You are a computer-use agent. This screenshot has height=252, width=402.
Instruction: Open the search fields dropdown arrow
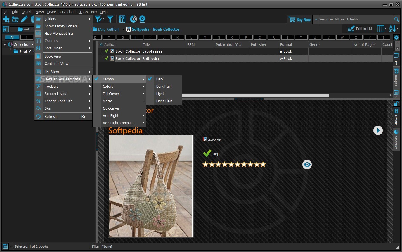tap(316, 19)
